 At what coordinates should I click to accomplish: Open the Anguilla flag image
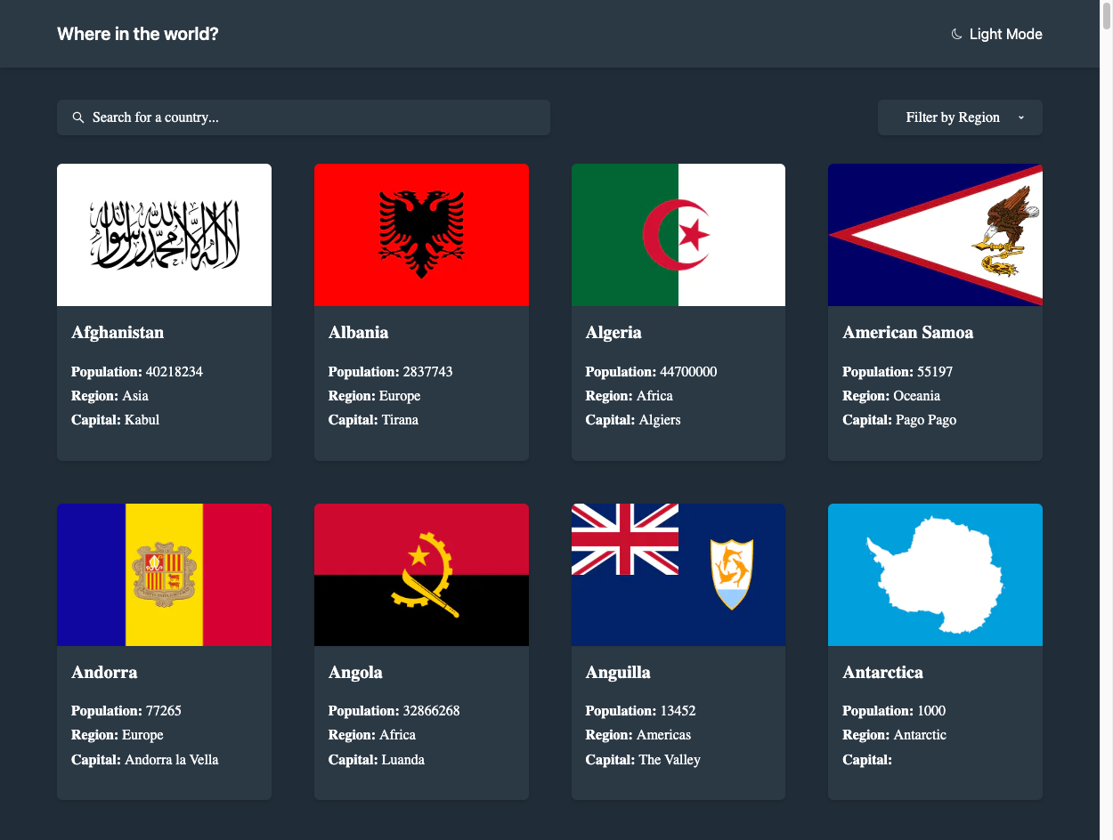(678, 575)
